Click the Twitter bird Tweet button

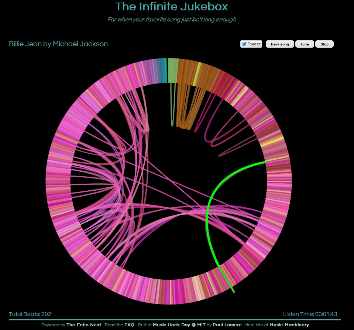pos(251,44)
